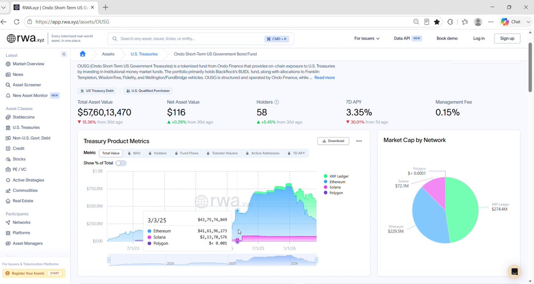The image size is (534, 284).
Task: Select the 7D APY metric tab
Action: pos(295,153)
